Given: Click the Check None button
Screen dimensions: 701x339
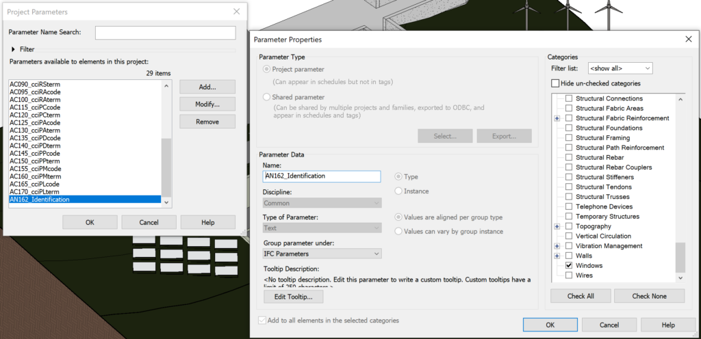Looking at the screenshot, I should pyautogui.click(x=649, y=296).
